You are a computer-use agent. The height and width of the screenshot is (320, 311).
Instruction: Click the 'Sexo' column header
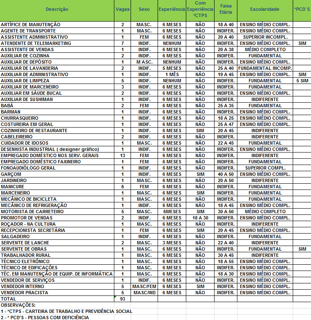point(144,9)
